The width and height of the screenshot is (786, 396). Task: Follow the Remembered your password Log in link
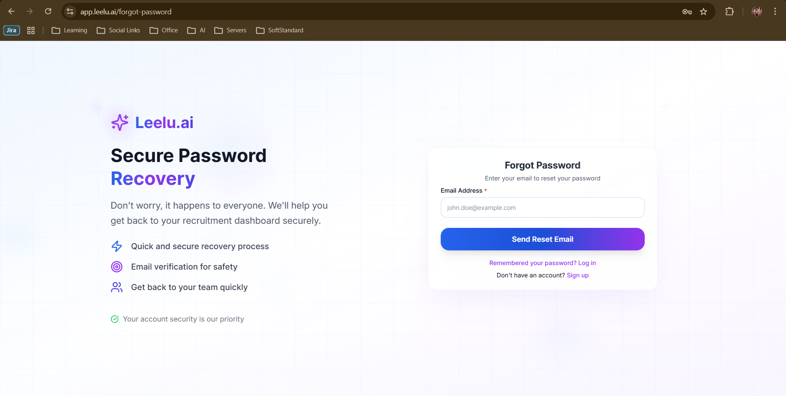tap(542, 263)
